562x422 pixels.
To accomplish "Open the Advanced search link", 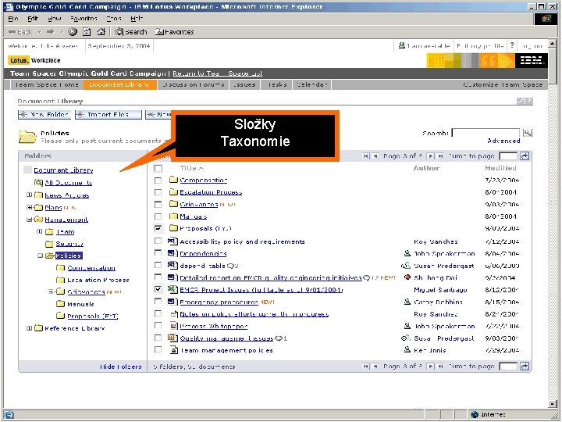I will tap(503, 141).
